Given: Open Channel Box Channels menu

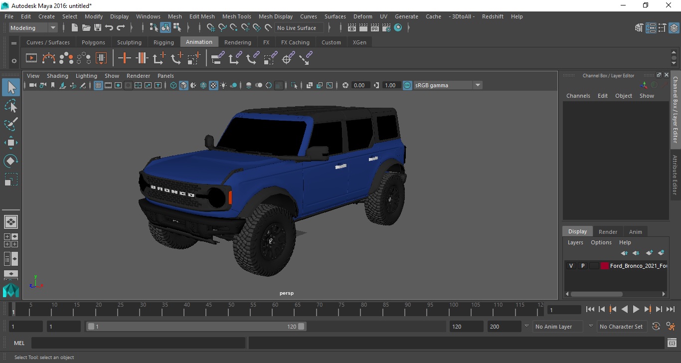Looking at the screenshot, I should click(x=578, y=96).
